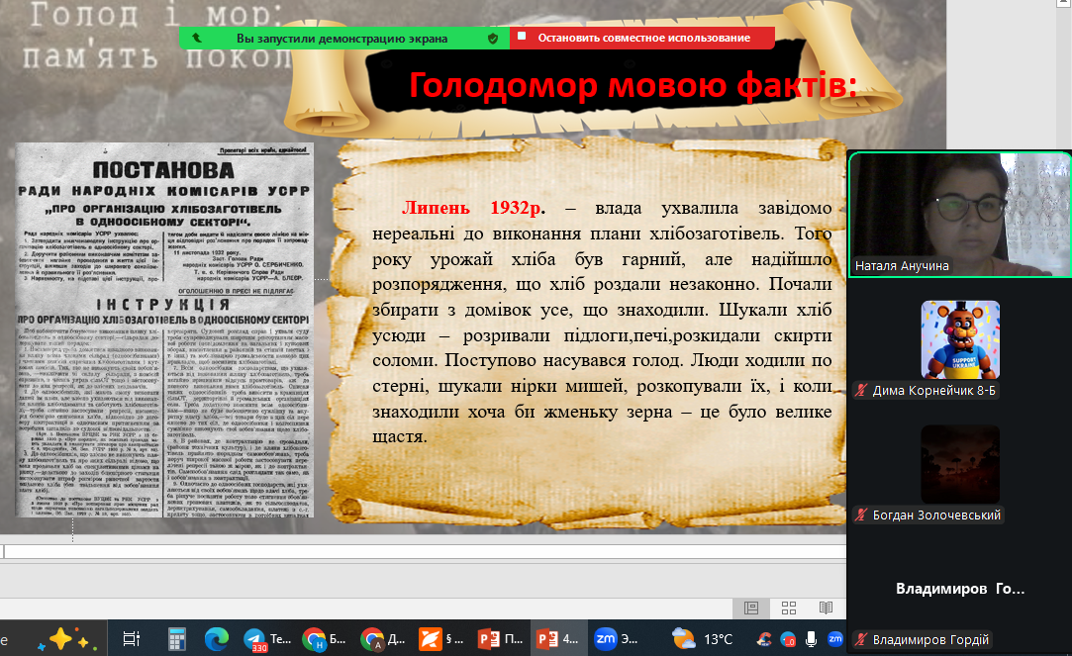Screen dimensions: 1072x656
Task: Open Calculator from the taskbar
Action: point(177,638)
